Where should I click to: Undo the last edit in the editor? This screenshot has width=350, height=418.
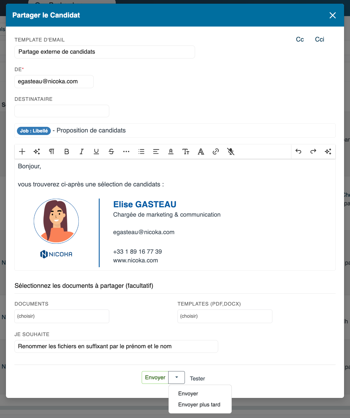(x=298, y=151)
